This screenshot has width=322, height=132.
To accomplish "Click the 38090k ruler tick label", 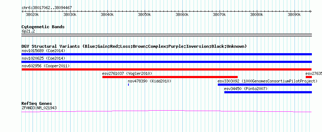I will pyautogui.click(x=294, y=14).
